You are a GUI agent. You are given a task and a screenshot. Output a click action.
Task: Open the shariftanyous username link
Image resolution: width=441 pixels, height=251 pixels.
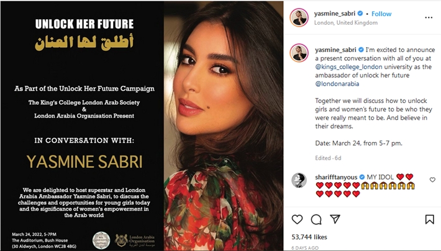[336, 177]
